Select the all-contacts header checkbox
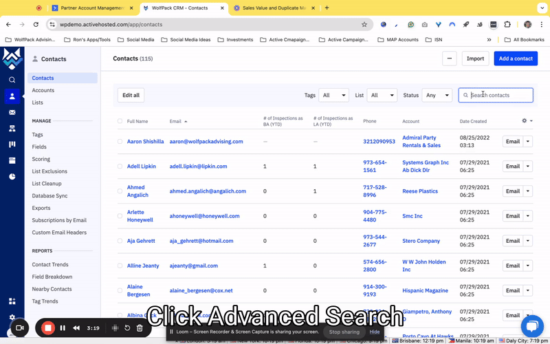Image resolution: width=550 pixels, height=344 pixels. pos(120,121)
